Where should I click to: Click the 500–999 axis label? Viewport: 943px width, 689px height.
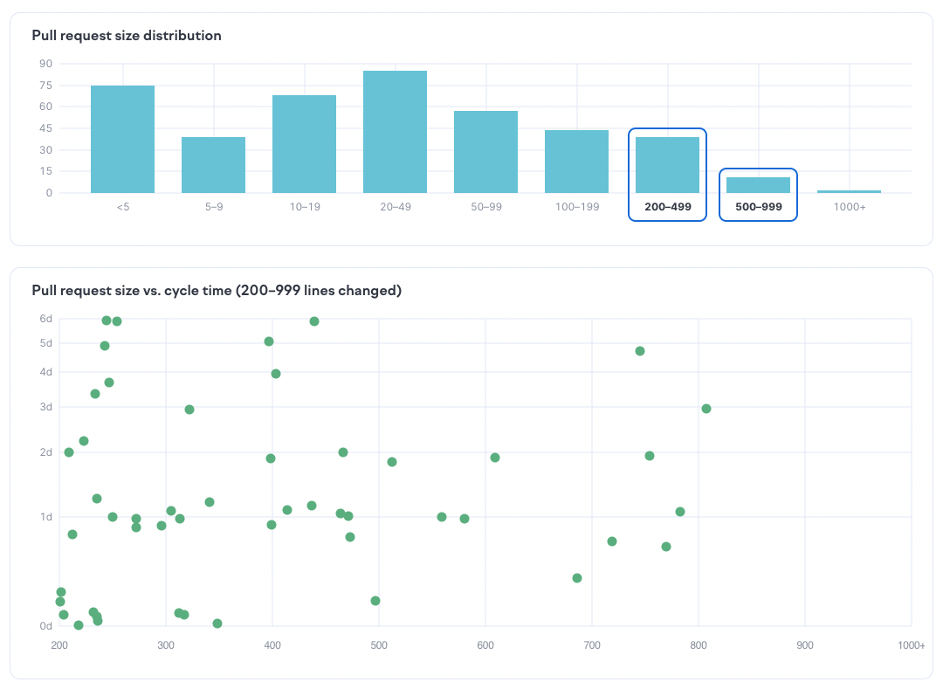(x=758, y=208)
